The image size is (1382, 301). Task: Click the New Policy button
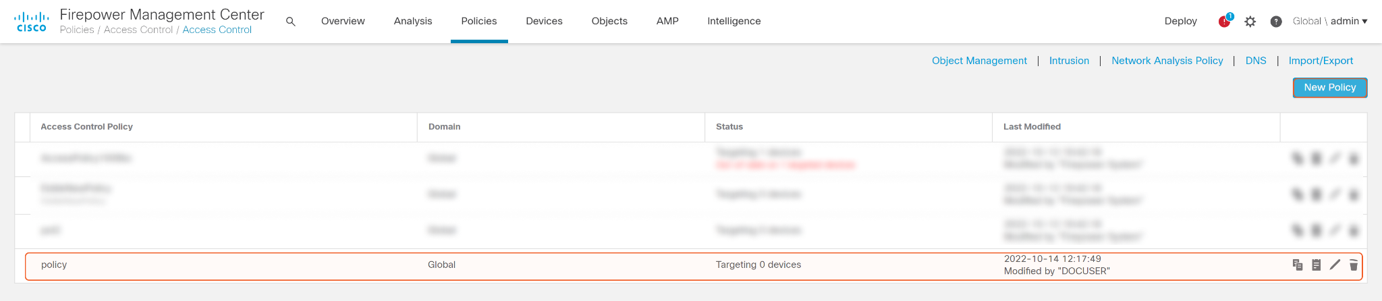1329,88
